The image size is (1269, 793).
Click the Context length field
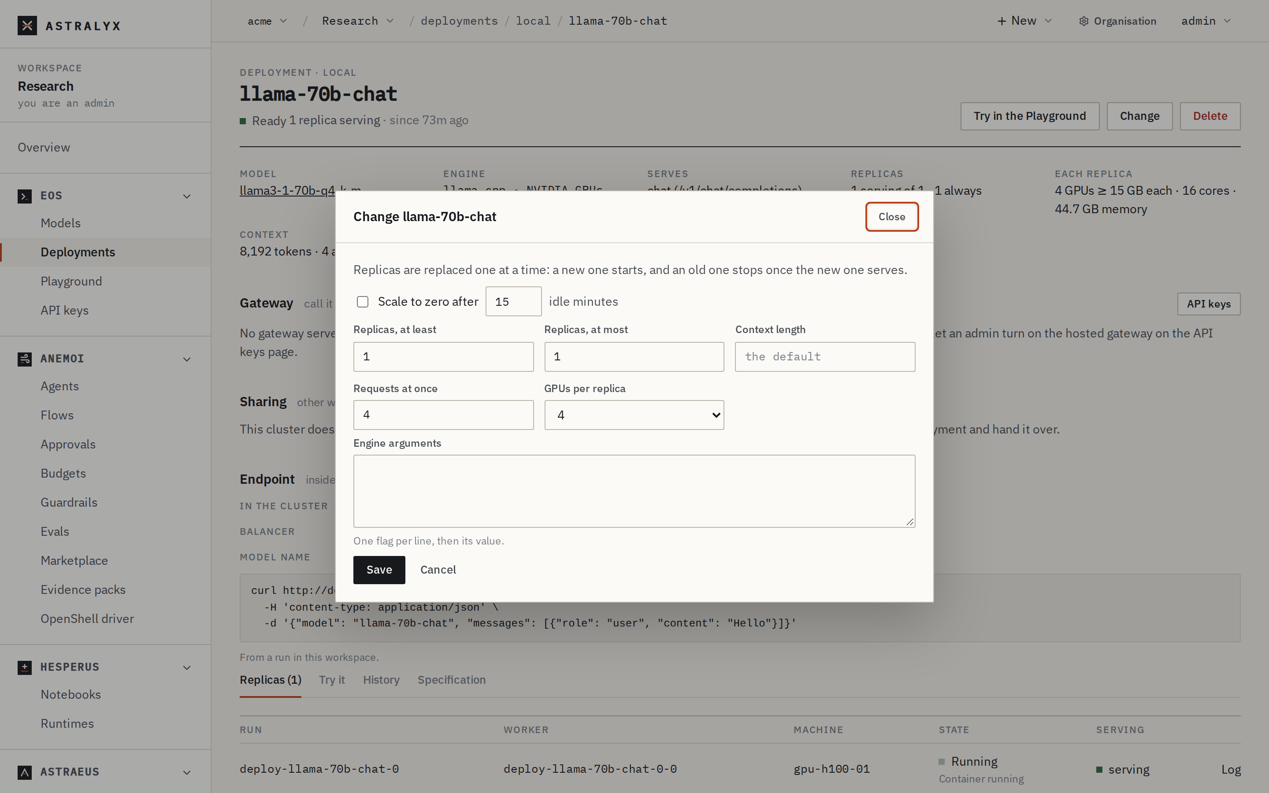[x=825, y=357]
